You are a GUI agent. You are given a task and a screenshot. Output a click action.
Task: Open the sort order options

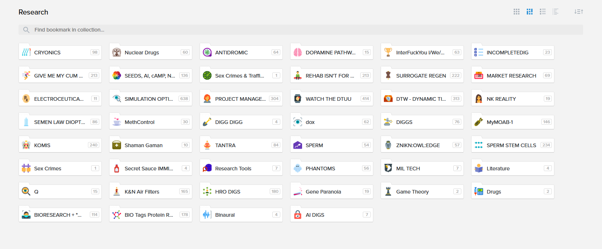pyautogui.click(x=579, y=12)
